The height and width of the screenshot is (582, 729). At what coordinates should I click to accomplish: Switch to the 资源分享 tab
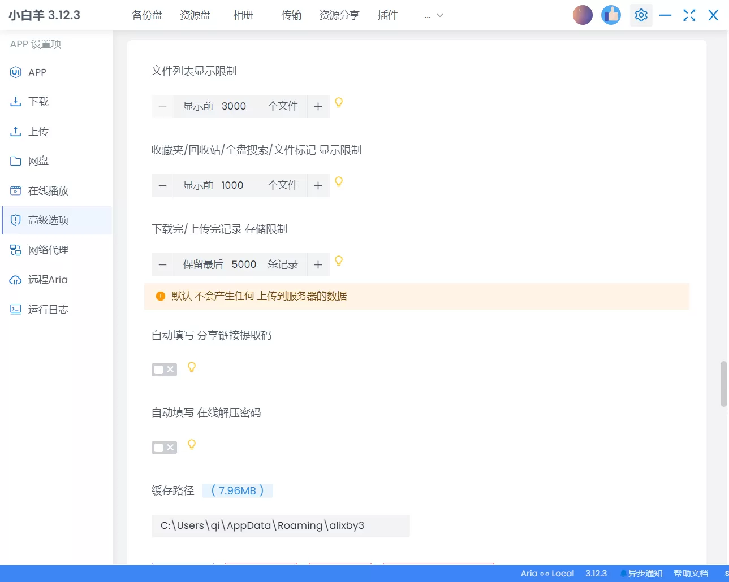339,15
